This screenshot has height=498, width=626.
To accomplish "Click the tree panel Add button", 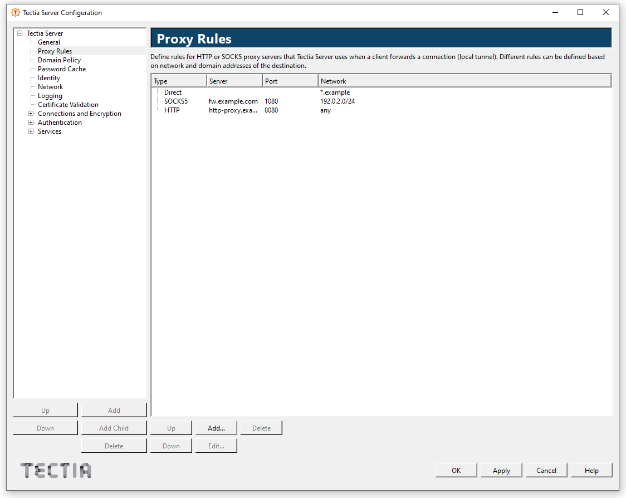I will click(114, 410).
